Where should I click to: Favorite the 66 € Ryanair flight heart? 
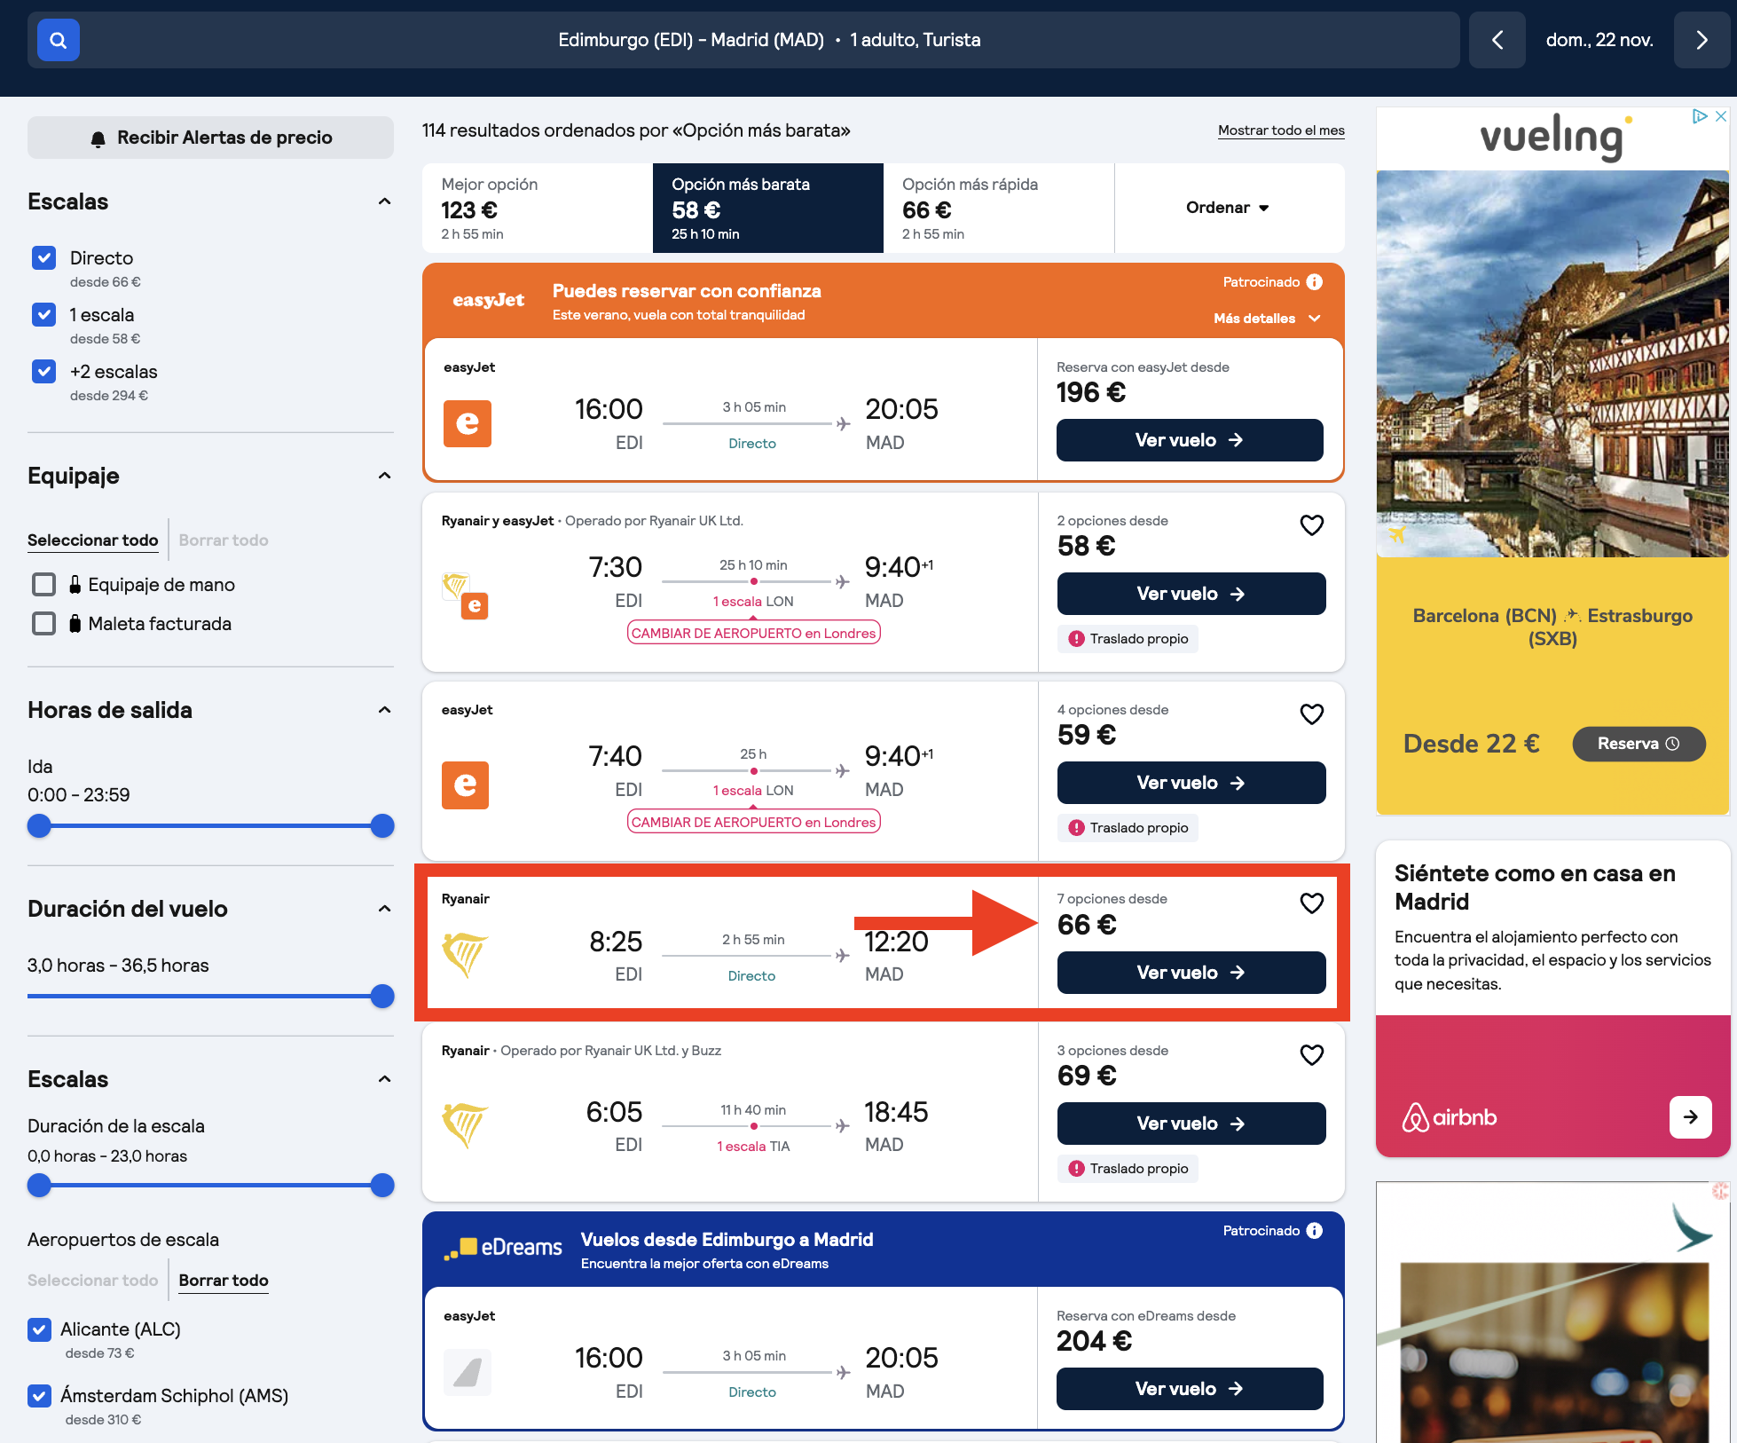[1312, 903]
